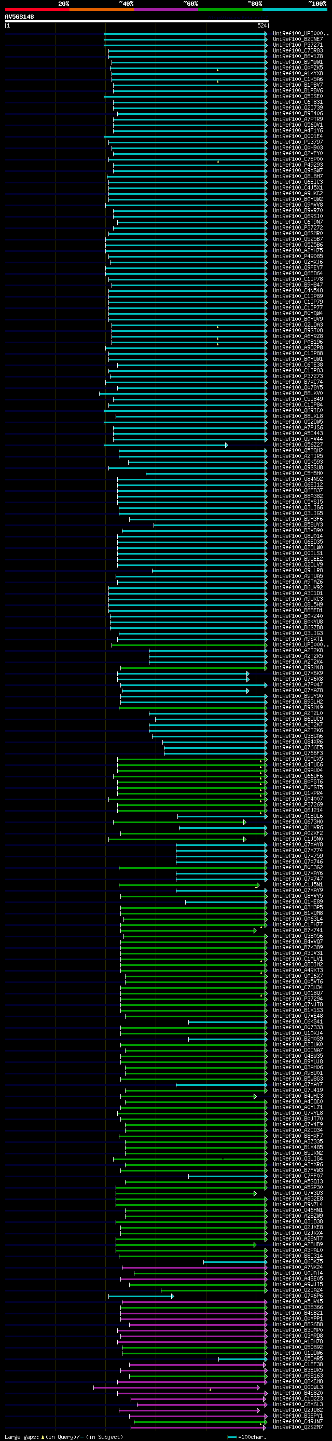This screenshot has width=332, height=1441.
Task: Select label UniRef100_P37269
Action: point(297,805)
